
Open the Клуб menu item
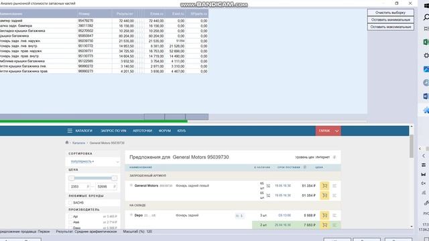(182, 131)
